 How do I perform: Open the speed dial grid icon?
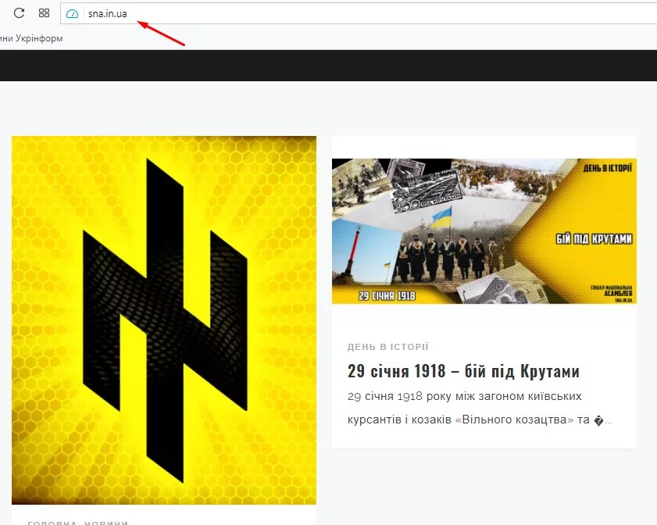click(44, 13)
